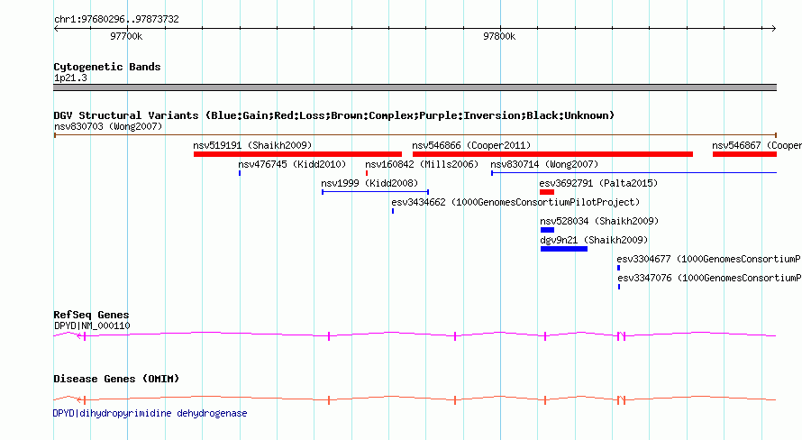Click the nsv1999 (Kidd2008) blue span line
Viewport: 802px width, 440px height.
[x=376, y=192]
